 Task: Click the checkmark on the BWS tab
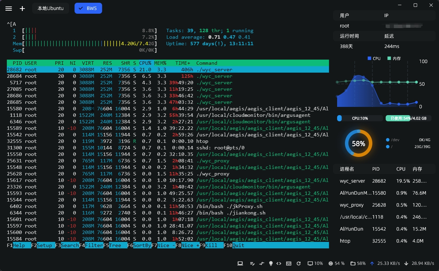80,8
